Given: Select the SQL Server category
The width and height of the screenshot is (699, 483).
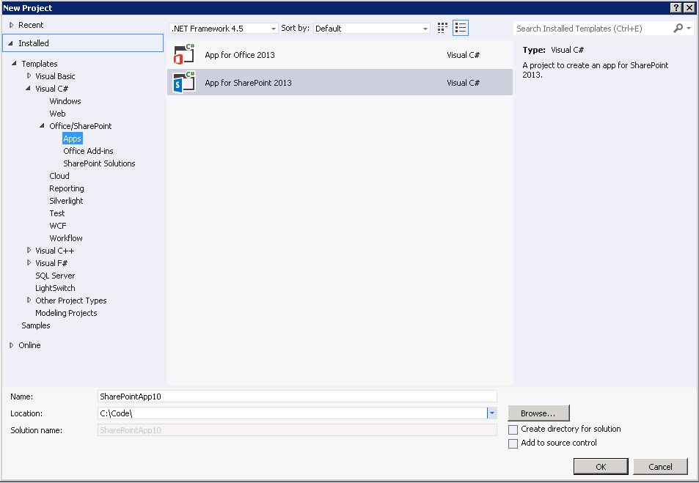Looking at the screenshot, I should tap(55, 276).
